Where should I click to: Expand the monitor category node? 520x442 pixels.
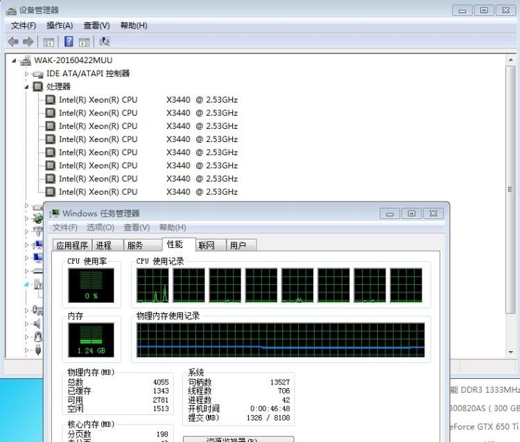[x=26, y=258]
